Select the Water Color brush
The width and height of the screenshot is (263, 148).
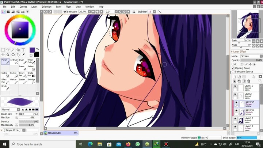[31, 62]
